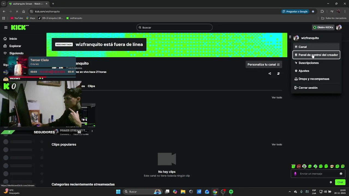Pick the red angry emote in chat
The width and height of the screenshot is (349, 196).
pyautogui.click(x=299, y=166)
